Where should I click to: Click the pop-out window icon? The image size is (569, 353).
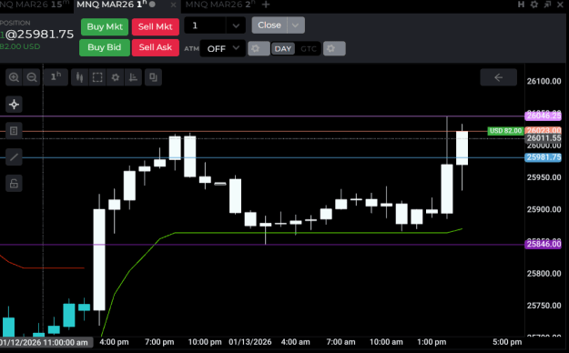(x=547, y=5)
